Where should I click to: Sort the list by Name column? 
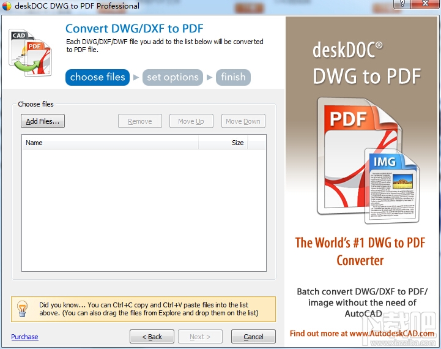coord(110,143)
